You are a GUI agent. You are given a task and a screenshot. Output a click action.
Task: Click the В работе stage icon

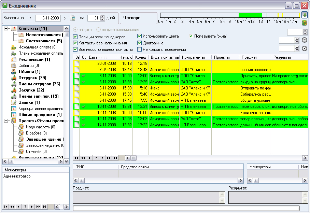tap(21, 133)
